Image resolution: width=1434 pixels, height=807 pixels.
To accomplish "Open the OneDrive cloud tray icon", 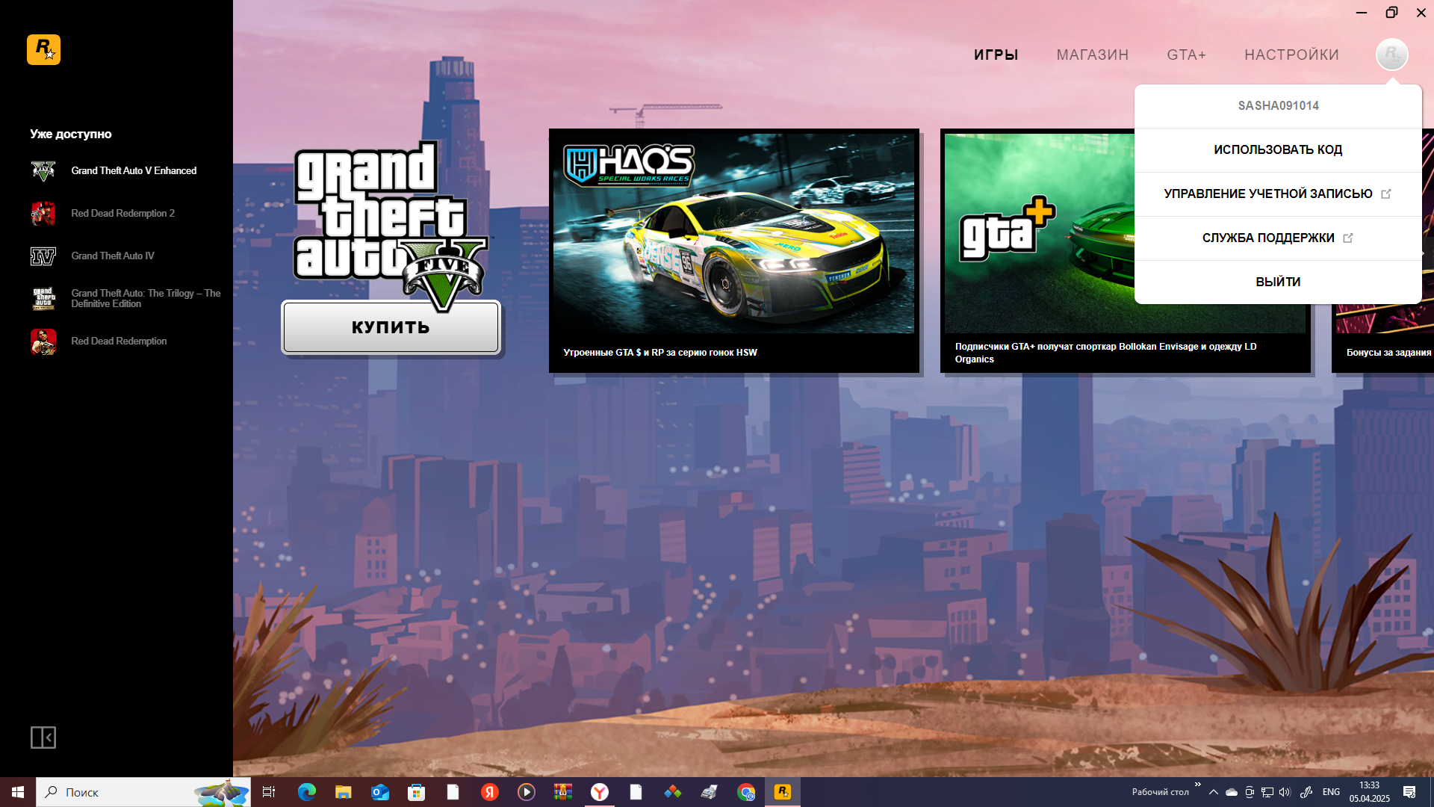I will (x=1231, y=792).
